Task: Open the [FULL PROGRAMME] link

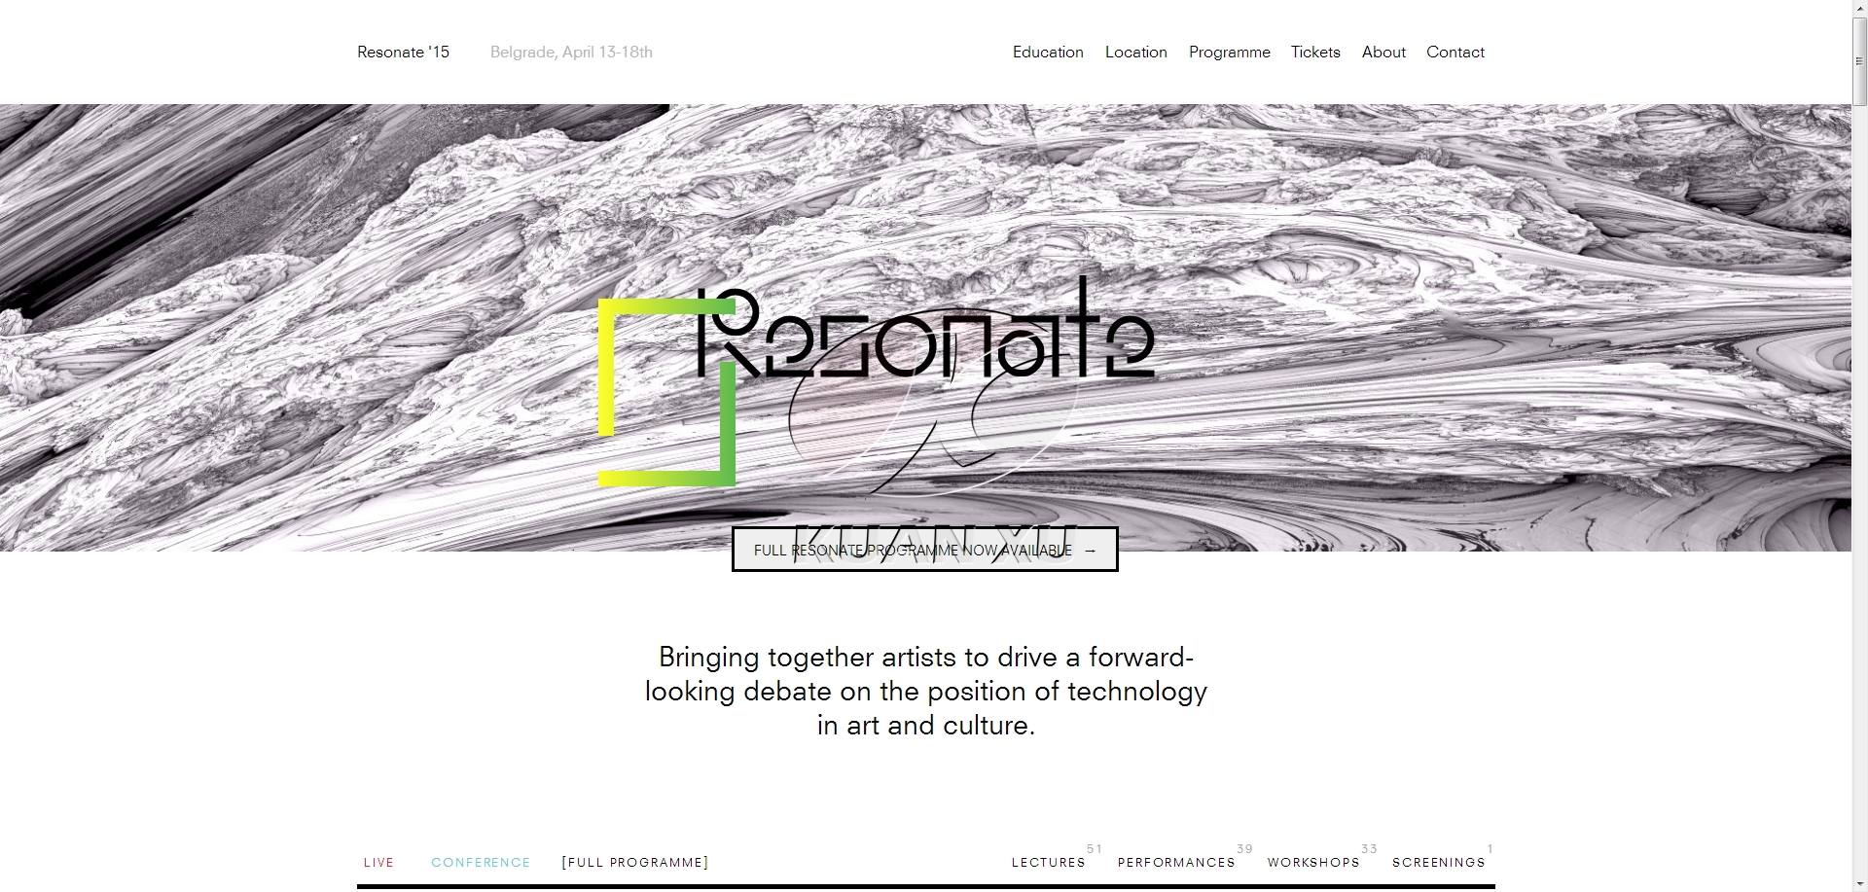Action: click(635, 863)
